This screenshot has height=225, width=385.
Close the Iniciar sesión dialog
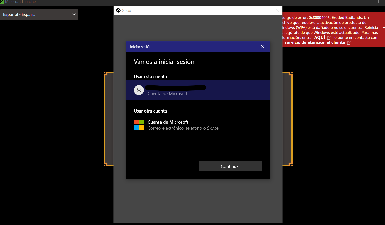[263, 47]
